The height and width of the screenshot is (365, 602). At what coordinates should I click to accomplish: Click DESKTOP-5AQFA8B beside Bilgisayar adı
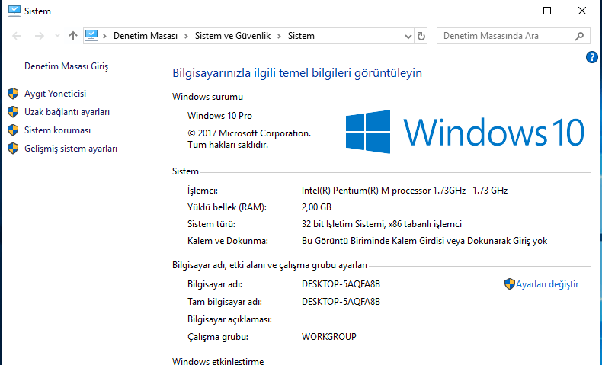(x=341, y=284)
